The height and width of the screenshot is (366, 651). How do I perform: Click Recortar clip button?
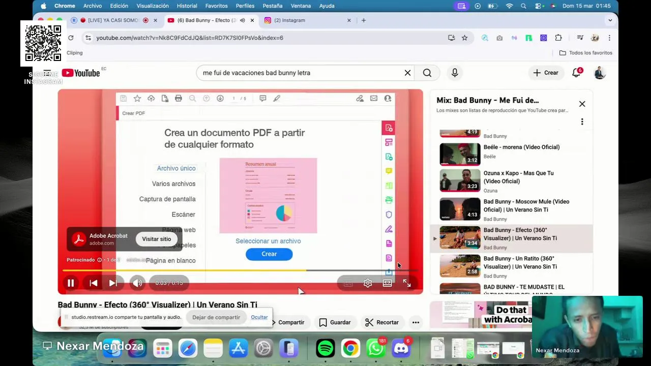[x=381, y=322]
